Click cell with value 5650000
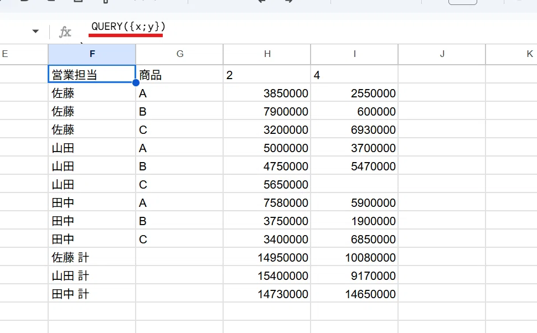537x333 pixels. tap(267, 184)
